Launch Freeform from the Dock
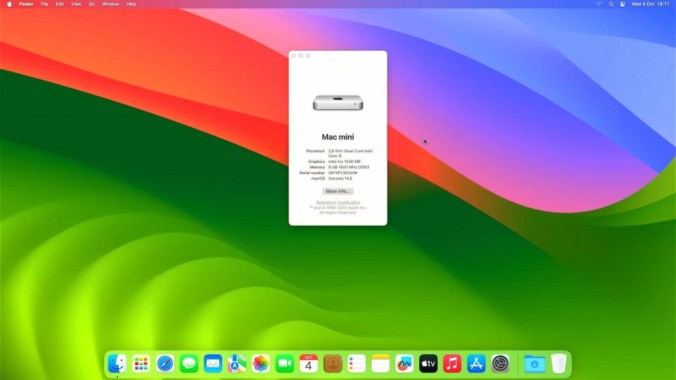The width and height of the screenshot is (676, 380). 405,364
